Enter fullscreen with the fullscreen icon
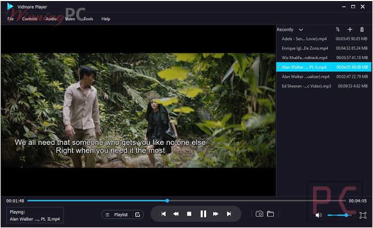 [363, 215]
